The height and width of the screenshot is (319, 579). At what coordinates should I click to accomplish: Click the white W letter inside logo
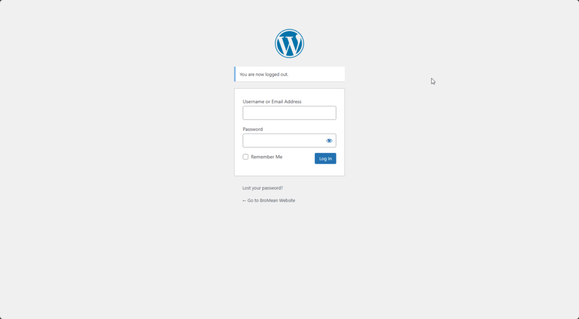coord(289,44)
